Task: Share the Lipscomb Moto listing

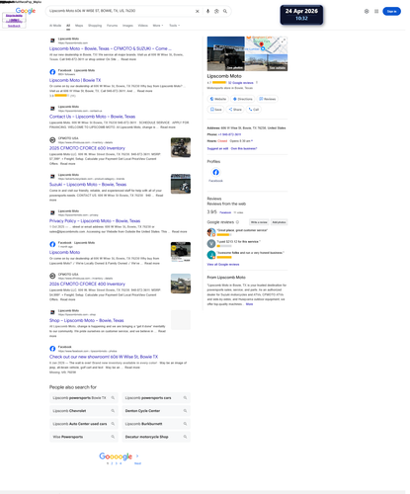Action: 235,110
